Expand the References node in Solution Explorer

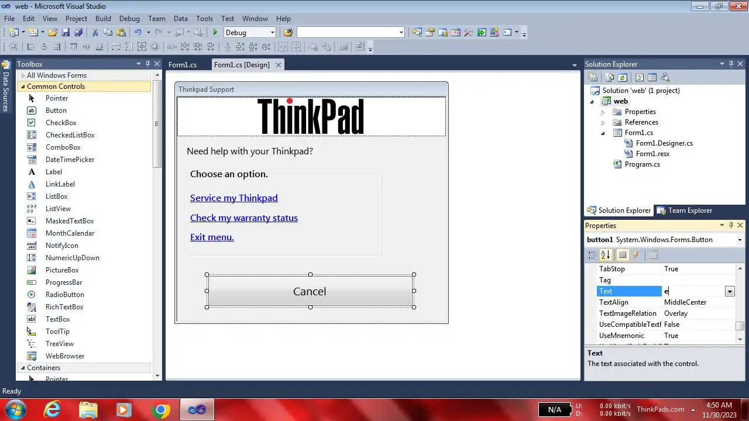(x=603, y=122)
